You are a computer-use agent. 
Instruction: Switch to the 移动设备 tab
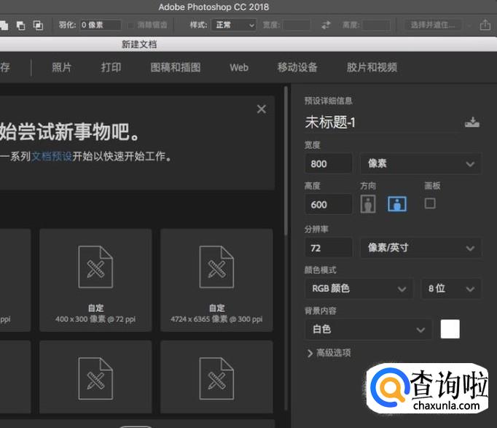(x=297, y=67)
